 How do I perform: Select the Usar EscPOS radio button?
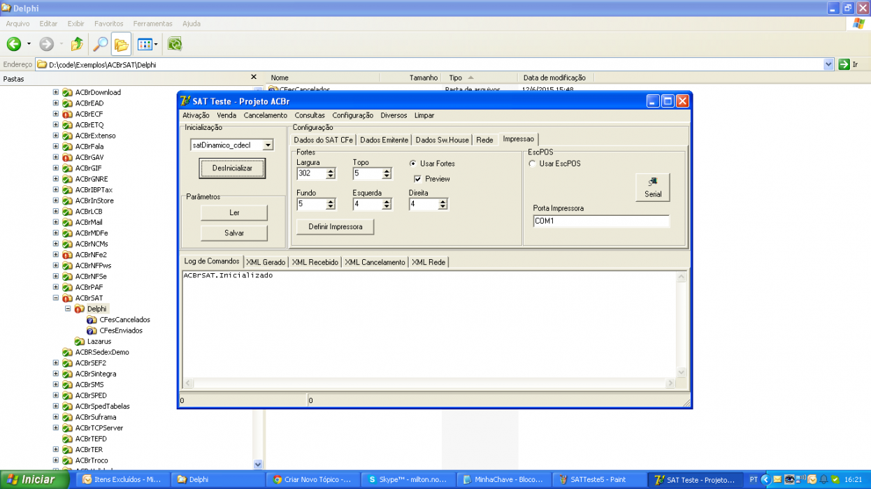pyautogui.click(x=532, y=163)
